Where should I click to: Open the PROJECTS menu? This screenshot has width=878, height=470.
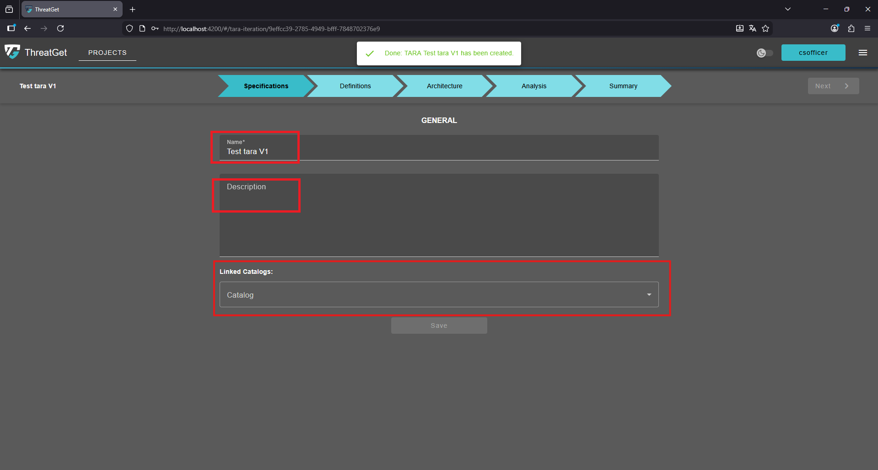point(107,53)
